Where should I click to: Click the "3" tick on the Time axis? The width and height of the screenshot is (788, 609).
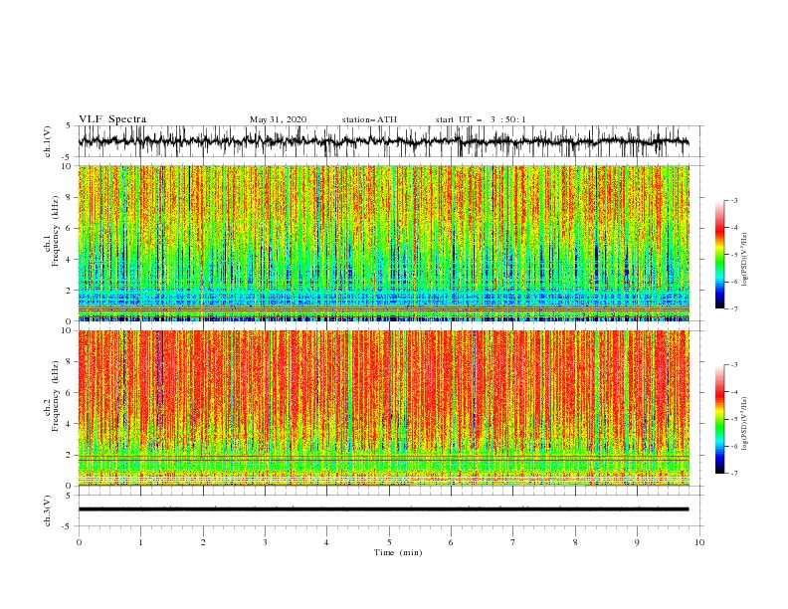(265, 542)
